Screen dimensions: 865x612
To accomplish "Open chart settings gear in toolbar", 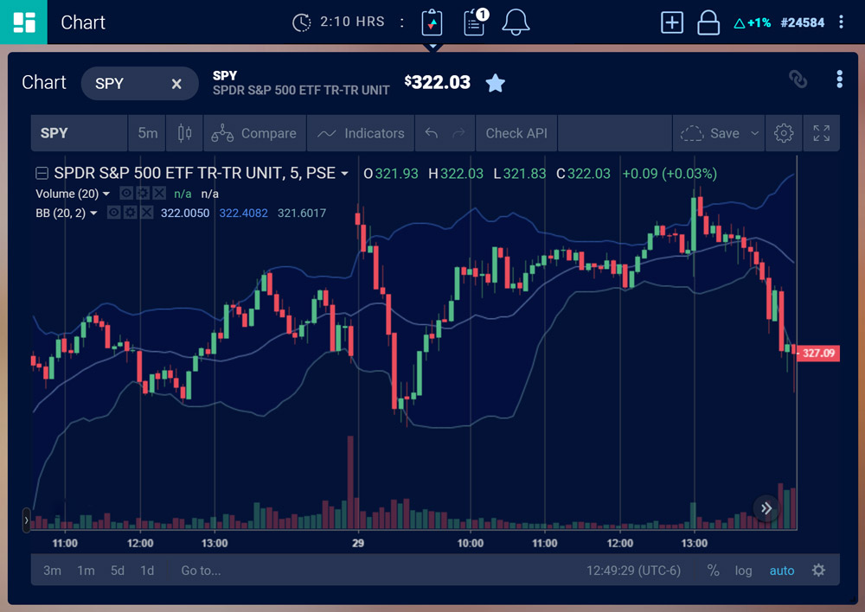I will [784, 133].
